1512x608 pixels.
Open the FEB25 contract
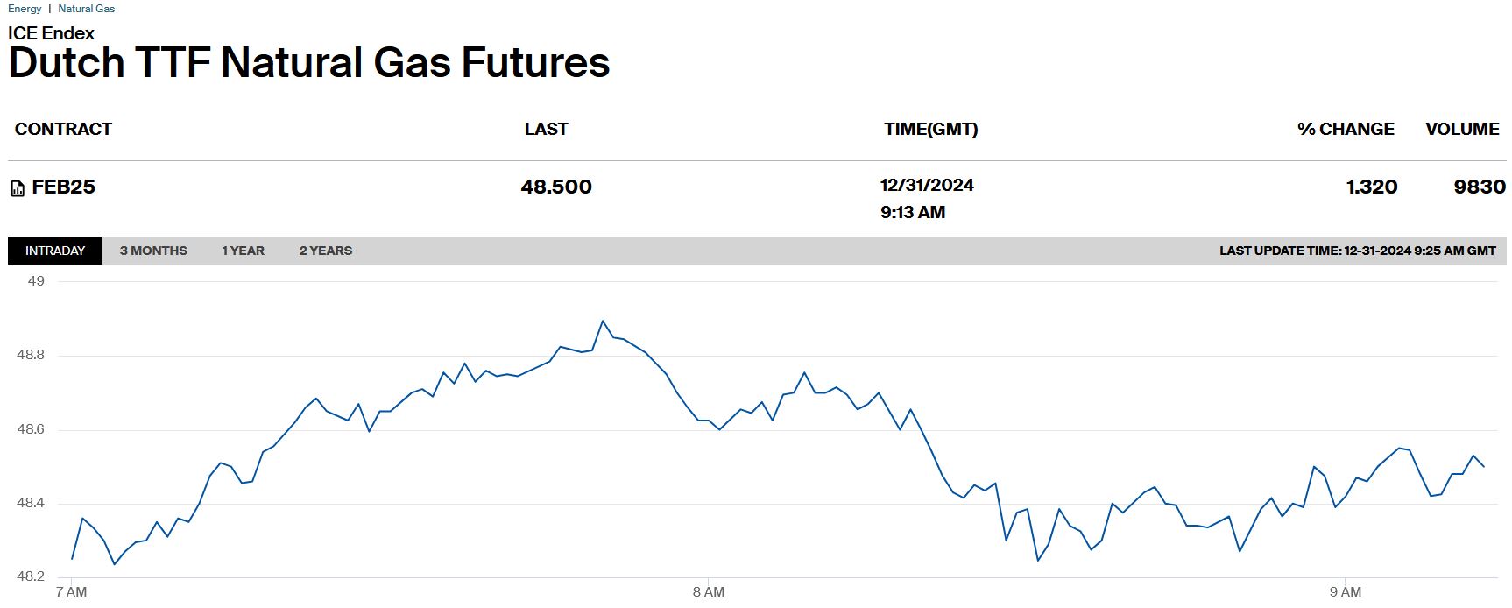click(63, 187)
